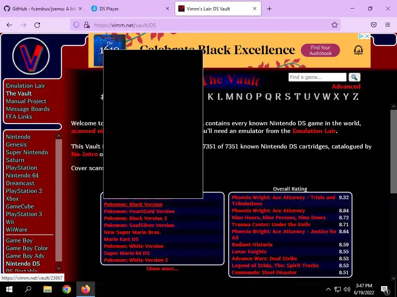
Task: Open the Pocket save icon
Action: (374, 25)
